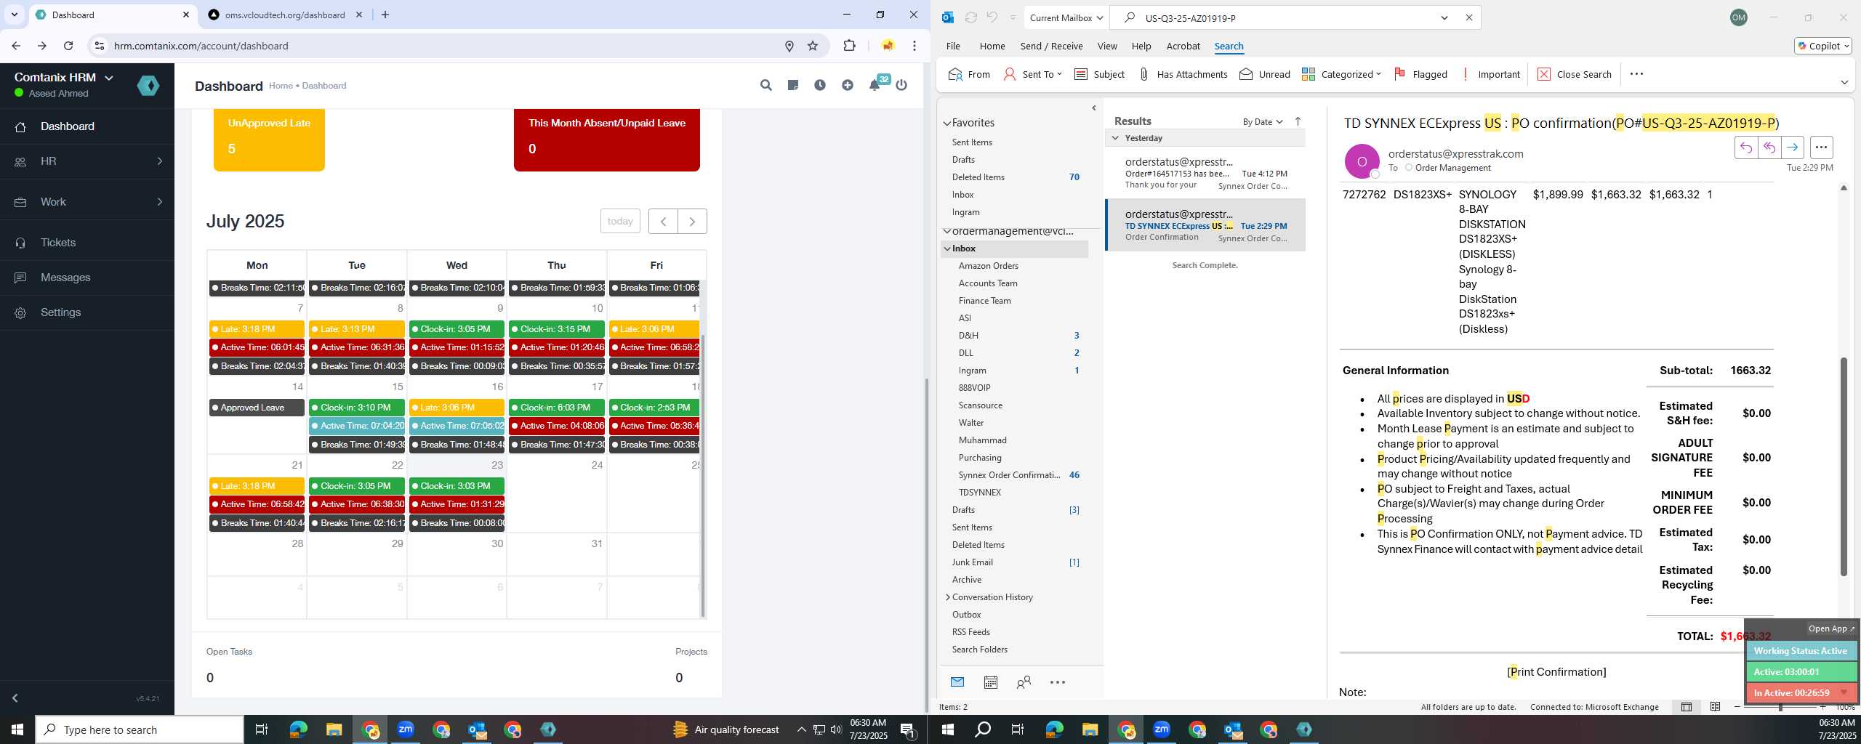Click the Reply arrow in Outlook email

pyautogui.click(x=1746, y=147)
